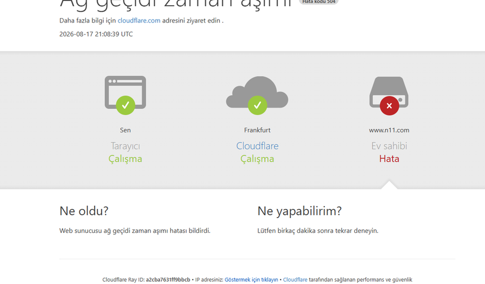The height and width of the screenshot is (284, 485).
Task: Click the server icon above www.n11.com
Action: (x=389, y=92)
